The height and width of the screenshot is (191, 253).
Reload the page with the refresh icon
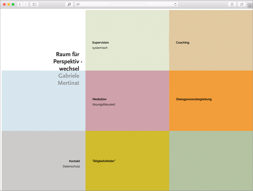[x=175, y=4]
